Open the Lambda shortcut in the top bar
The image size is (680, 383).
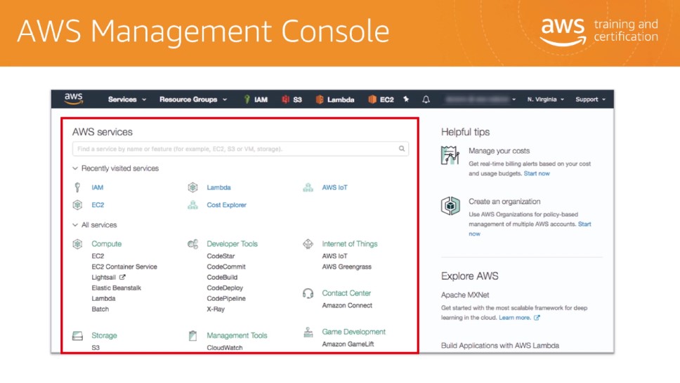point(335,99)
